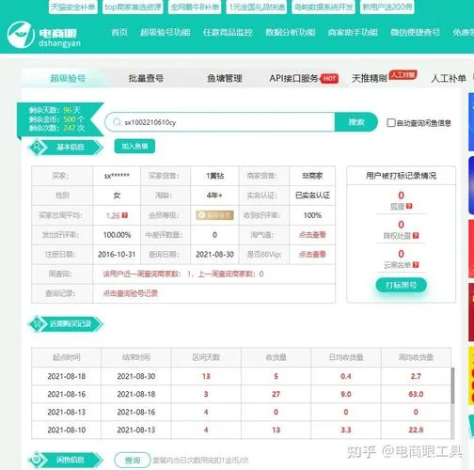Click the 剩余金币 500个 status text
474x470 pixels.
[56, 119]
